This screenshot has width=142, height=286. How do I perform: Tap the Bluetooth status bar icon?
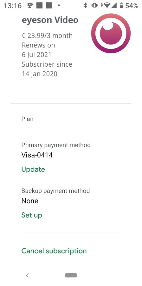[85, 5]
